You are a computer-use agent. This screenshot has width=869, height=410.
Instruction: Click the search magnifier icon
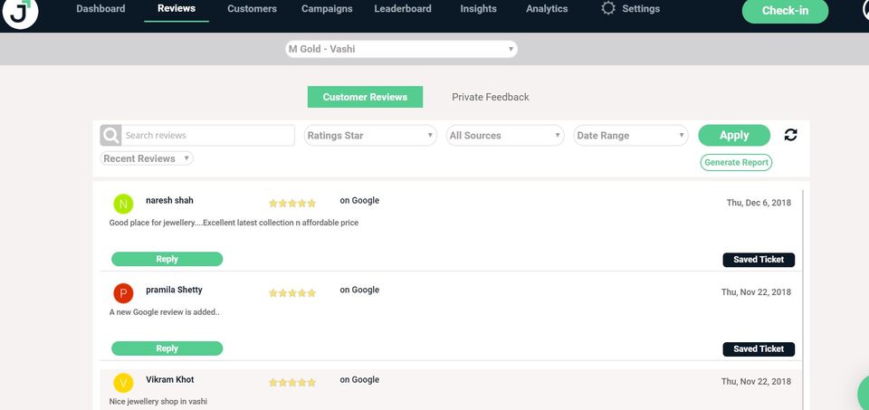point(110,136)
